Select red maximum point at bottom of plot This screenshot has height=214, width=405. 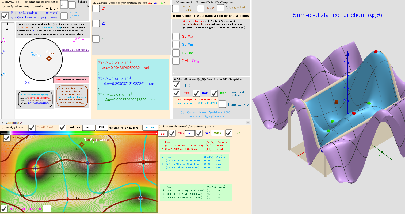point(68,199)
